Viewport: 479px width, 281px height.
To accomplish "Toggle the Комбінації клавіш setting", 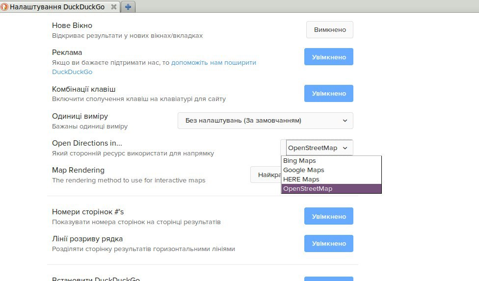I will point(329,93).
